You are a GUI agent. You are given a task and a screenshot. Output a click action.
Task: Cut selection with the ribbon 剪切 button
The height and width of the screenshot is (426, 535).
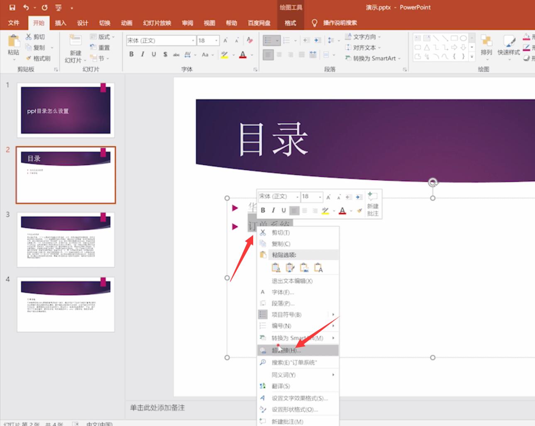[x=35, y=37]
